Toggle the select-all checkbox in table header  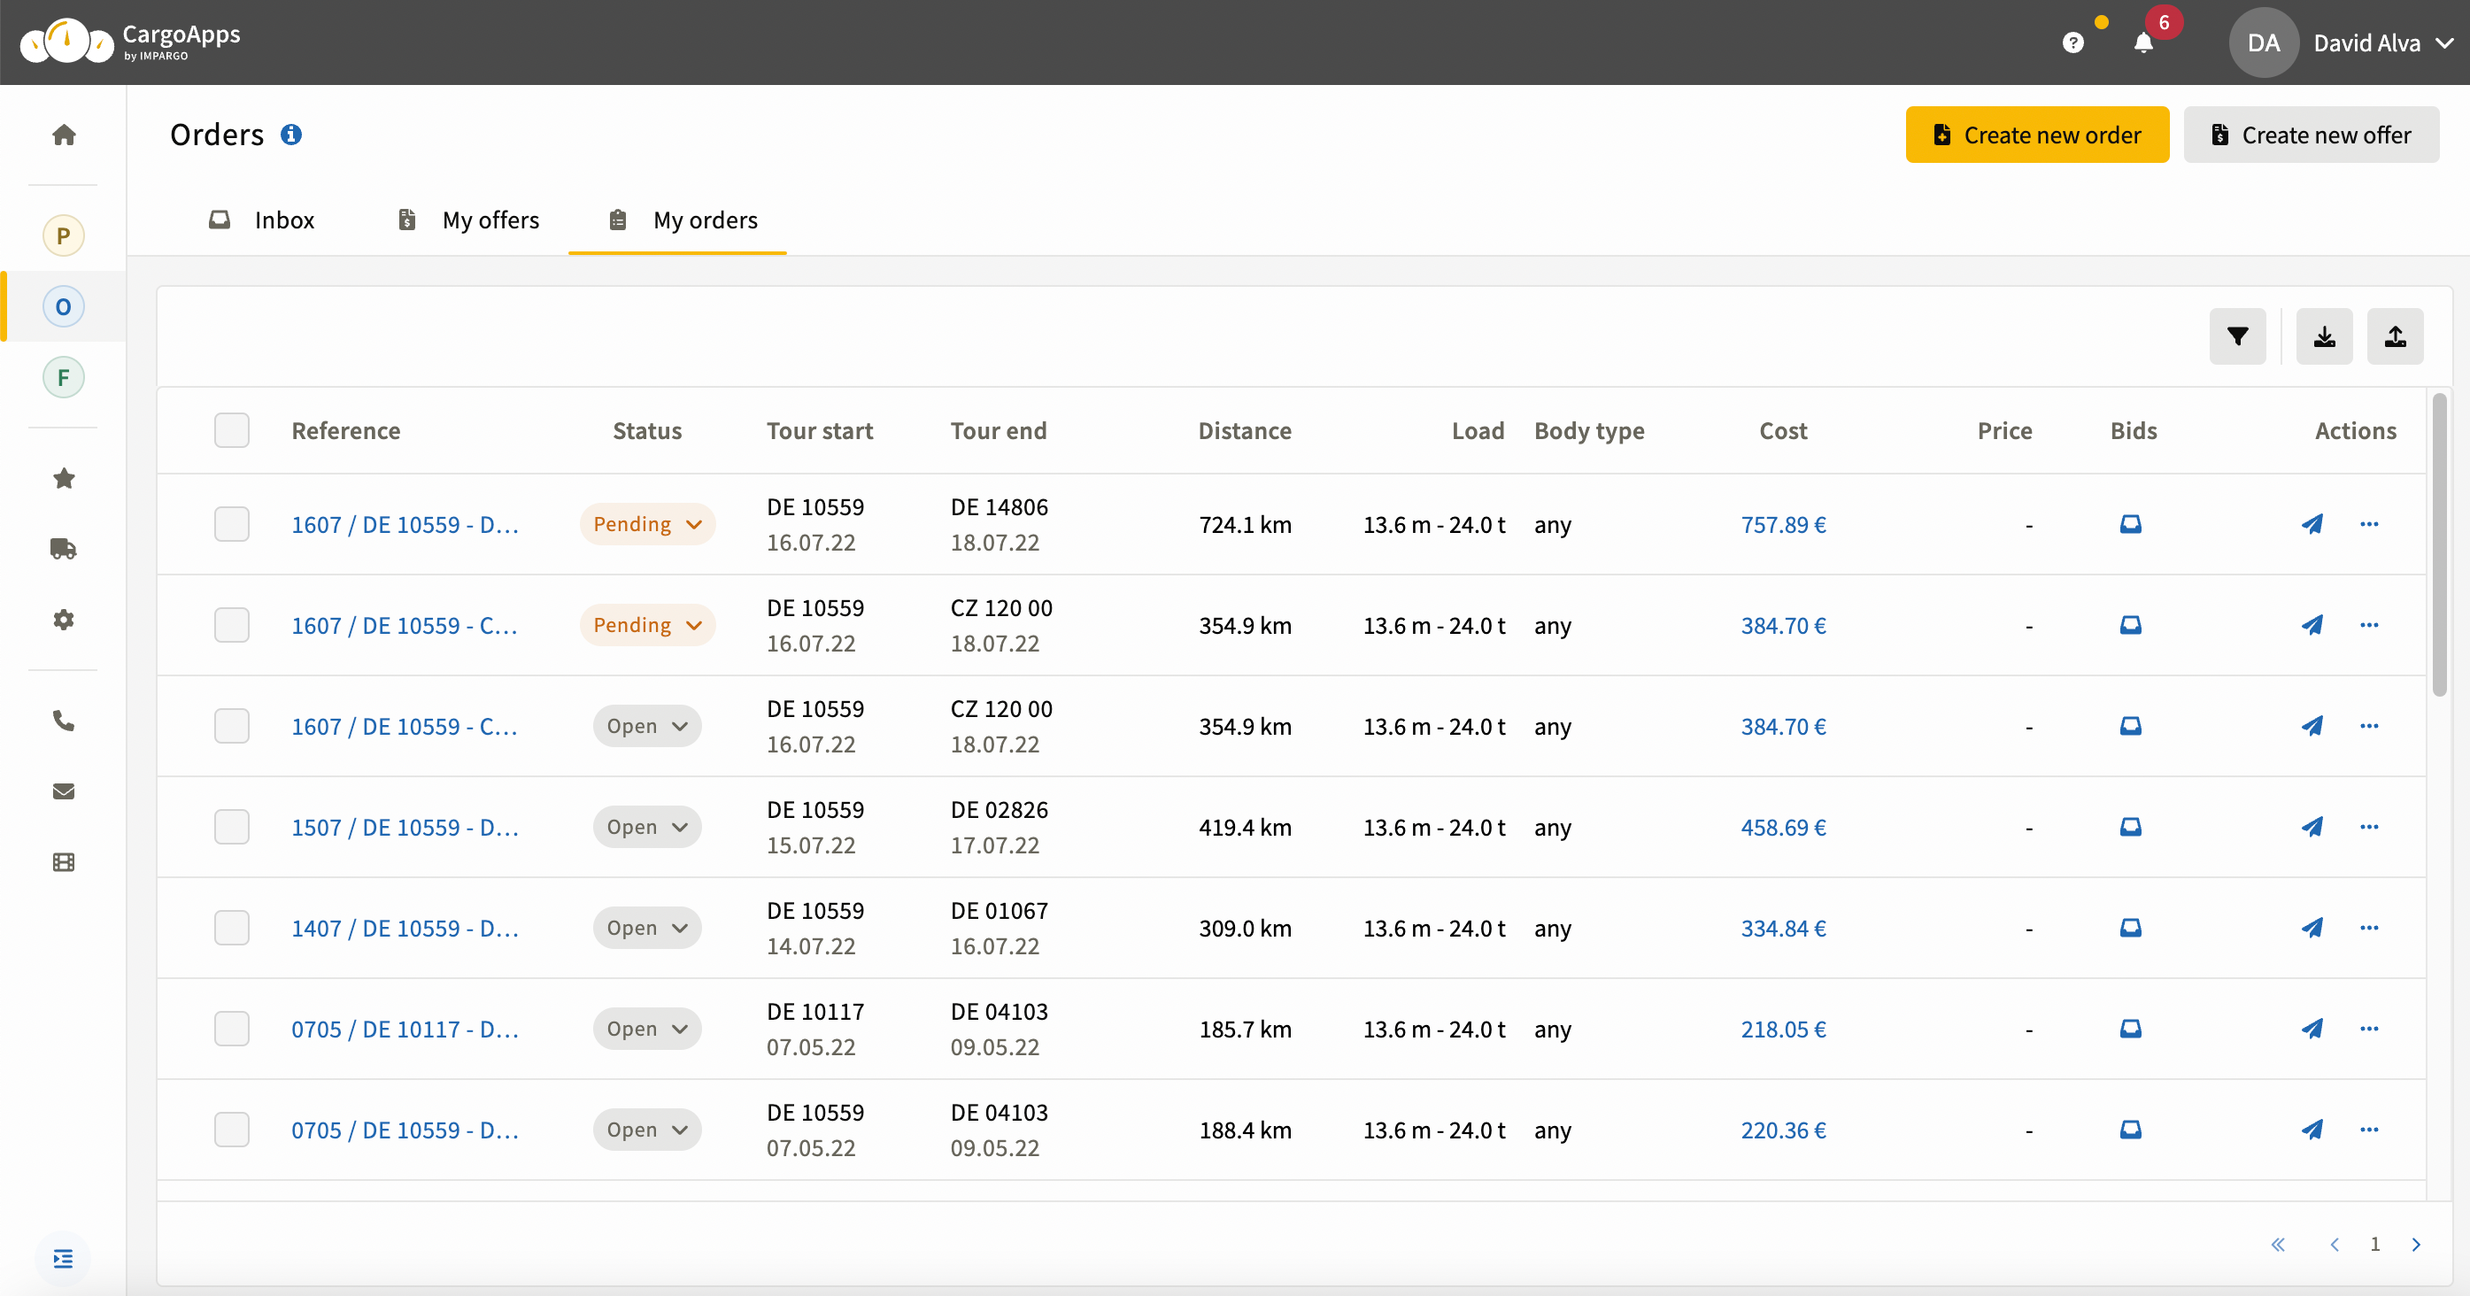[x=231, y=430]
